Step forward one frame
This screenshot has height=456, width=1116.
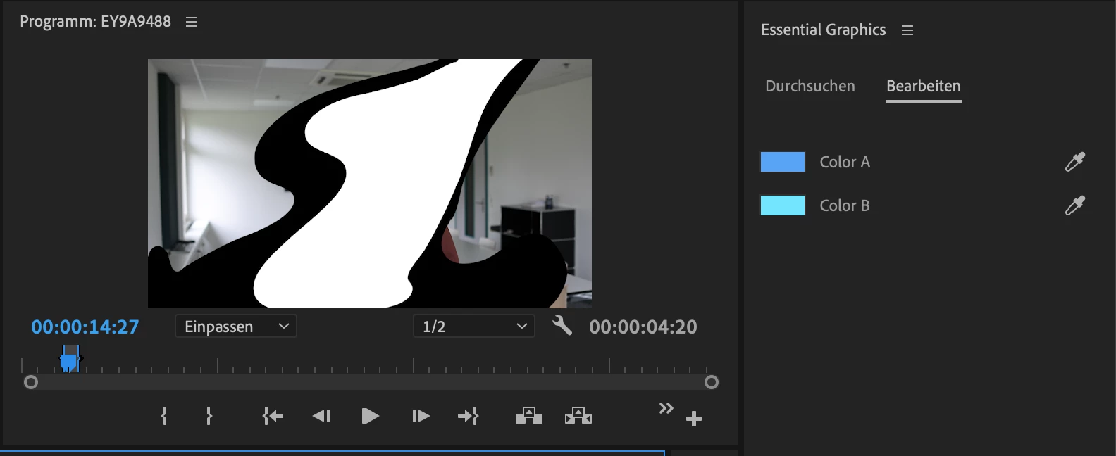click(421, 416)
